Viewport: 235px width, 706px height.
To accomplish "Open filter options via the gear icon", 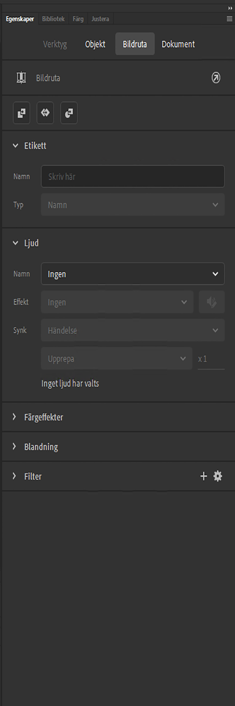I will coord(217,476).
